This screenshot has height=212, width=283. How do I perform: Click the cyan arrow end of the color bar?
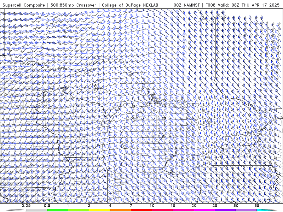tap(267, 210)
